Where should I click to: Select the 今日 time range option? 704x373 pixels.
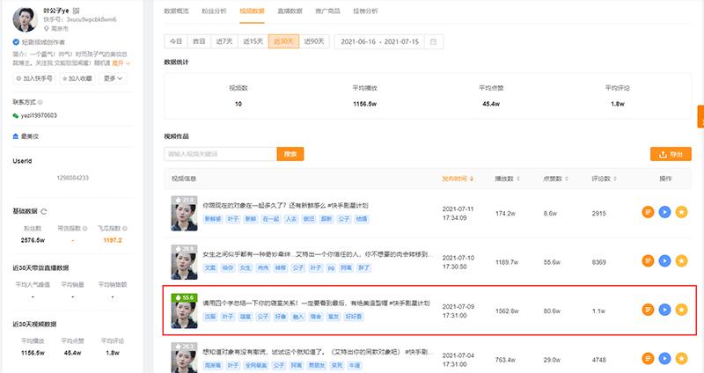tap(176, 41)
